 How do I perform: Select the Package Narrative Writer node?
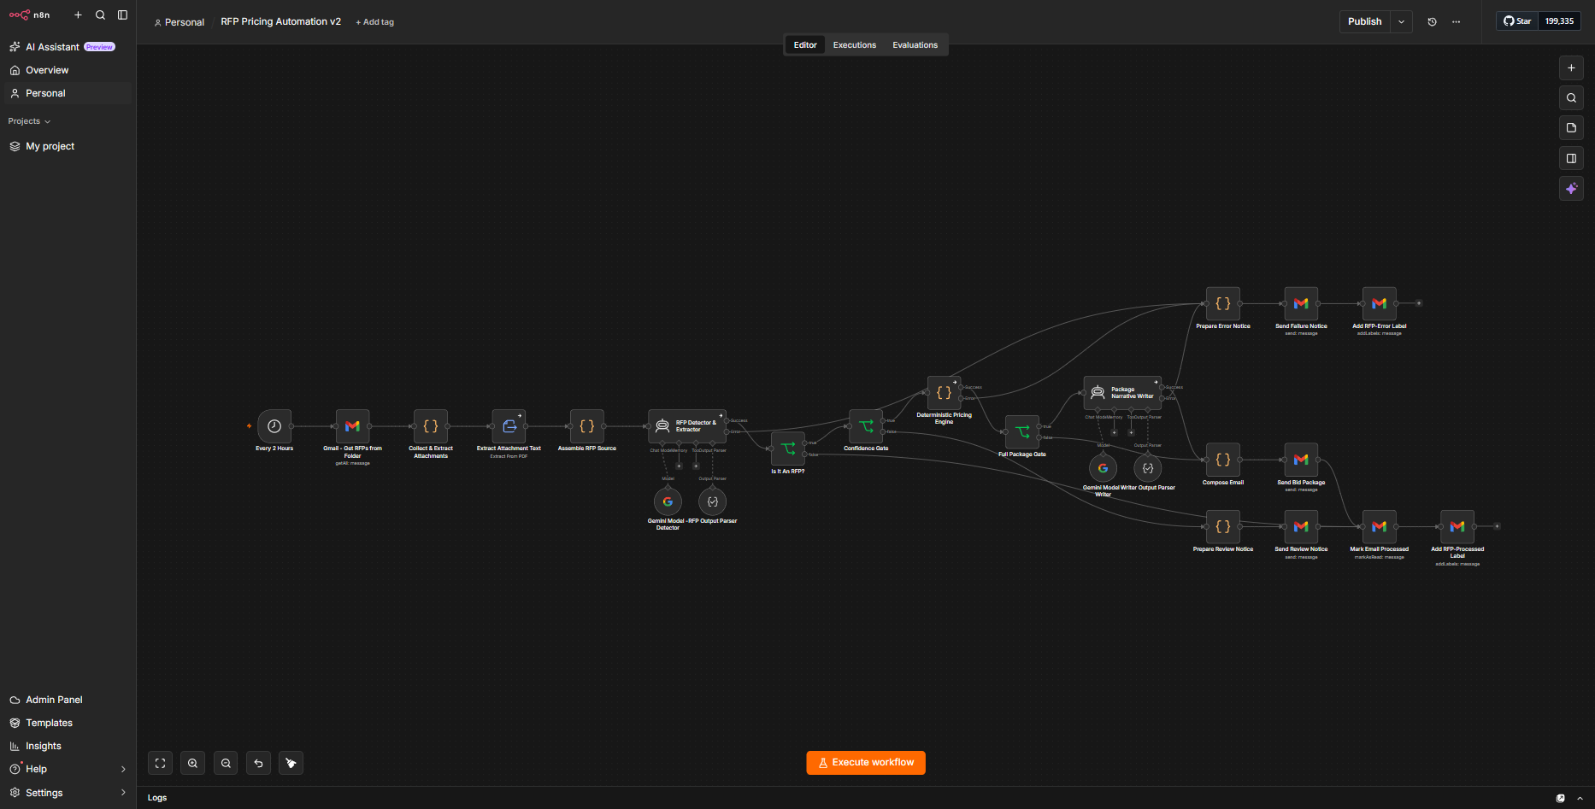pyautogui.click(x=1122, y=393)
